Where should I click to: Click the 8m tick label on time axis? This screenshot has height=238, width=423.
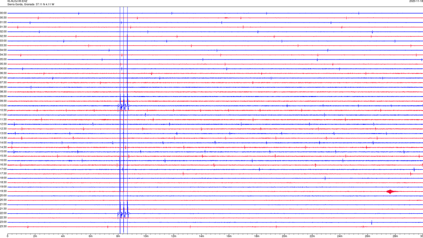[118, 236]
